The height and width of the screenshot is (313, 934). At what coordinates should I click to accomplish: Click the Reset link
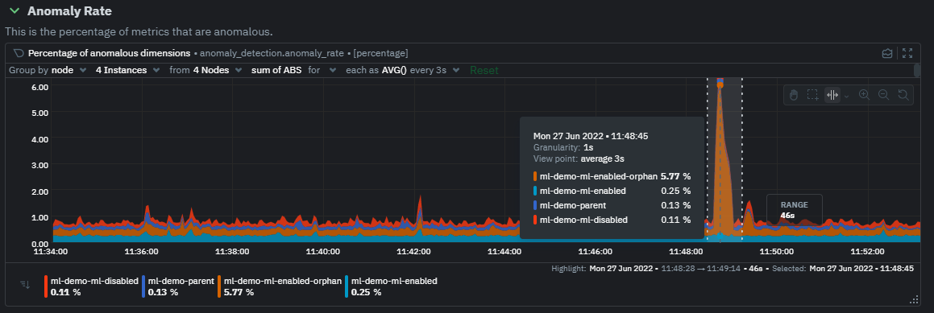(484, 70)
